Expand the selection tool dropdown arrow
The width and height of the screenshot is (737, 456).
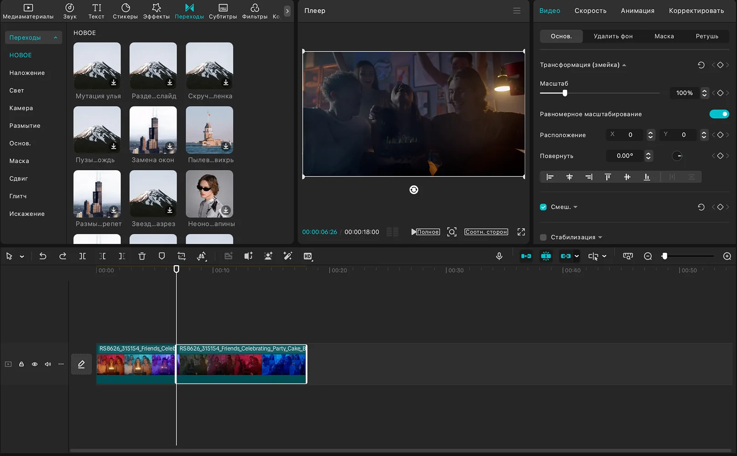click(22, 257)
